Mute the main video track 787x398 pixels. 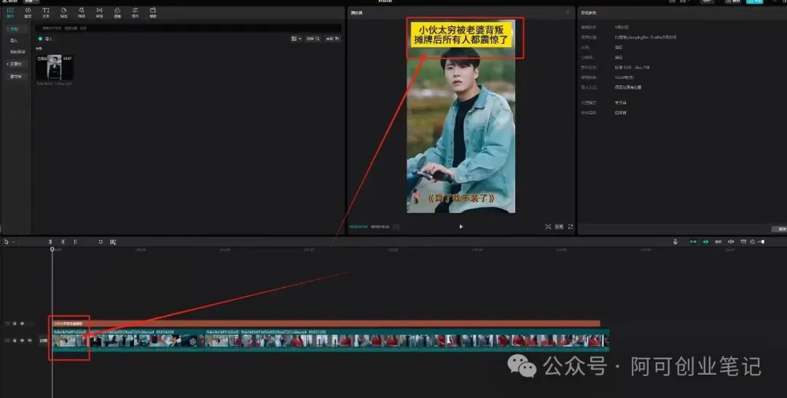[29, 340]
